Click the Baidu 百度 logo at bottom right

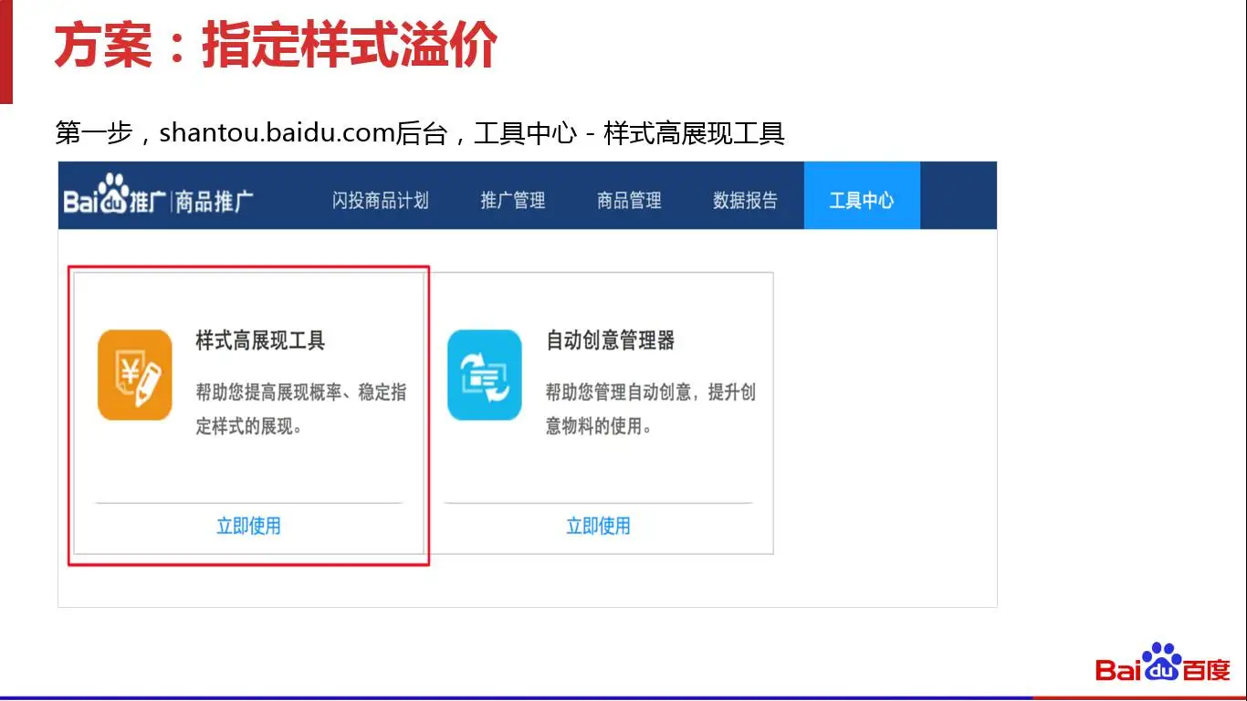(x=1163, y=664)
